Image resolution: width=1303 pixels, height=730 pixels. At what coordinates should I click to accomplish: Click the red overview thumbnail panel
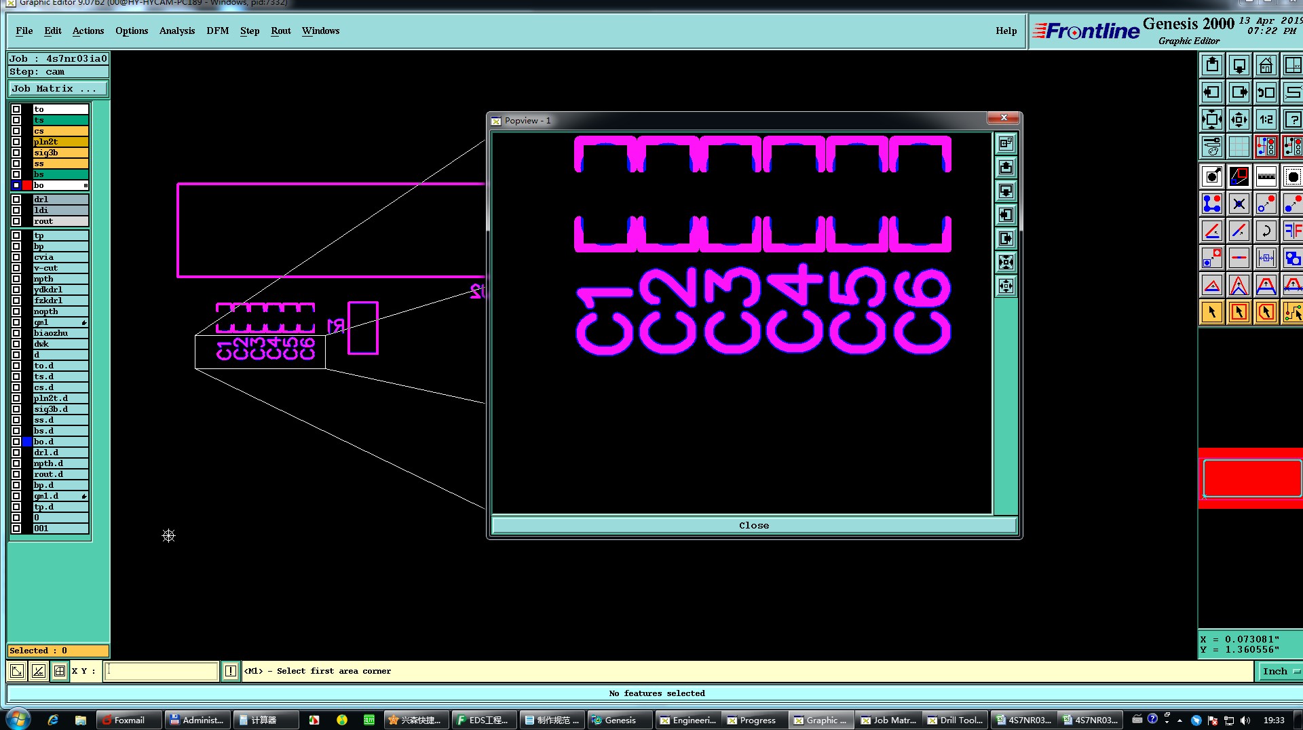(1251, 478)
